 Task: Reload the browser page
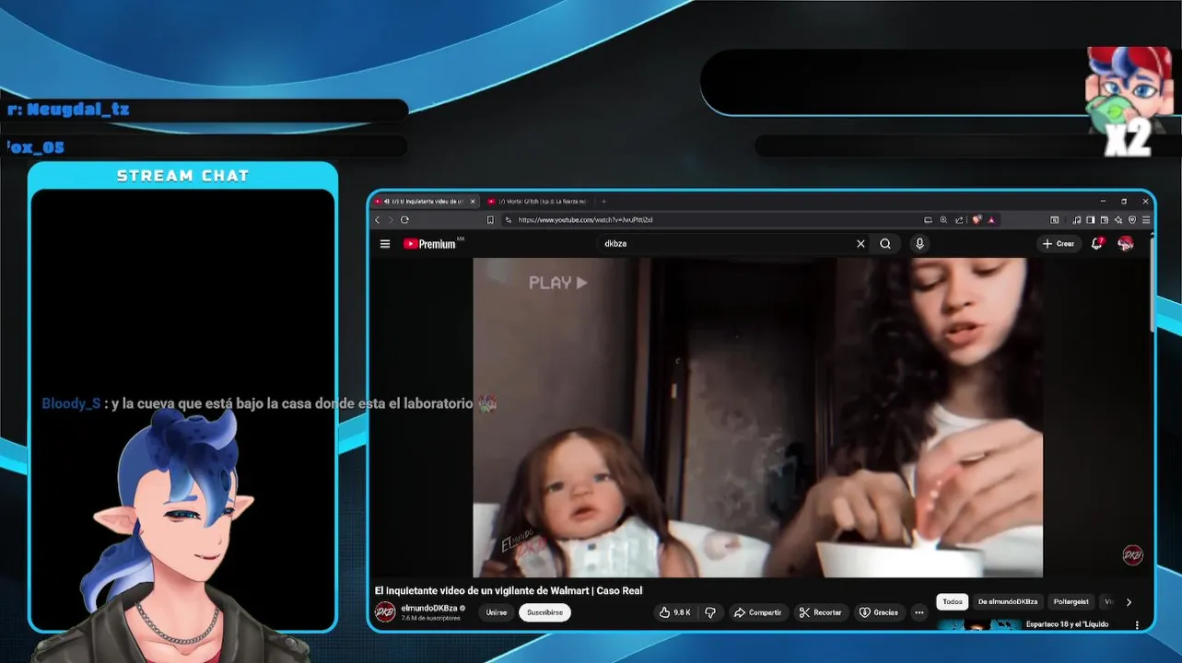coord(404,220)
